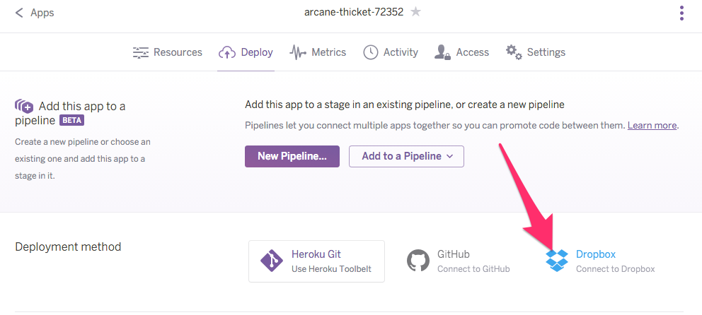
Task: Open the vertical three-dot more menu
Action: tap(681, 13)
